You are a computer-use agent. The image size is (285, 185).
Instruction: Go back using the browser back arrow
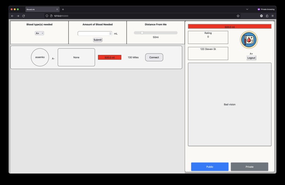[x=12, y=16]
